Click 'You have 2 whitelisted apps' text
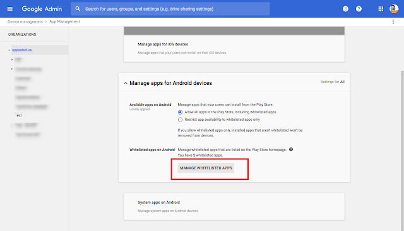 click(200, 155)
